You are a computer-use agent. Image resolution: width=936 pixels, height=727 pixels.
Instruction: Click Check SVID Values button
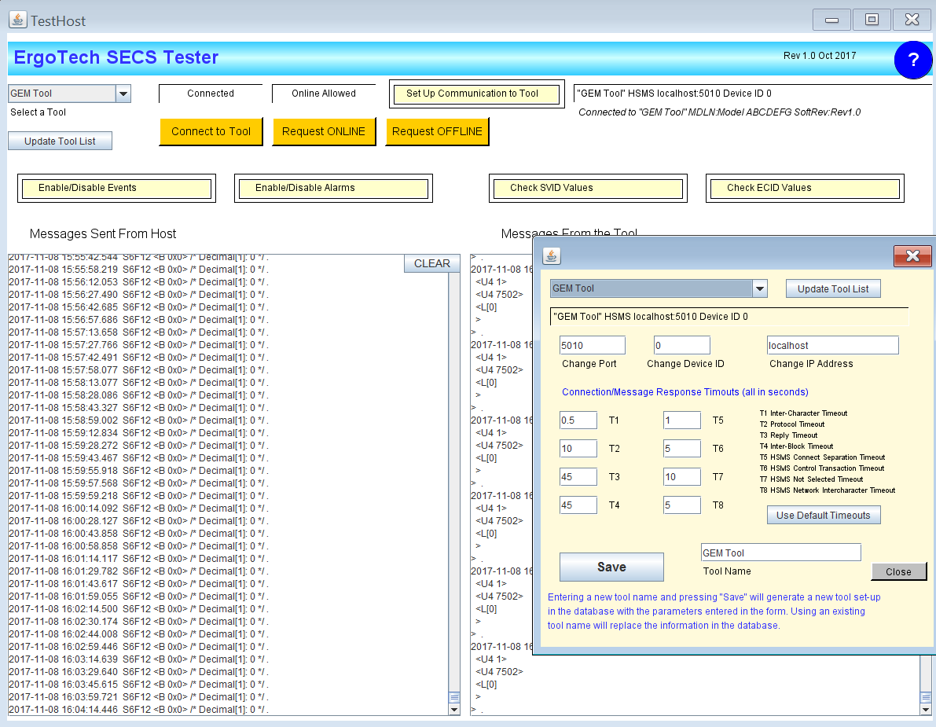pos(588,188)
